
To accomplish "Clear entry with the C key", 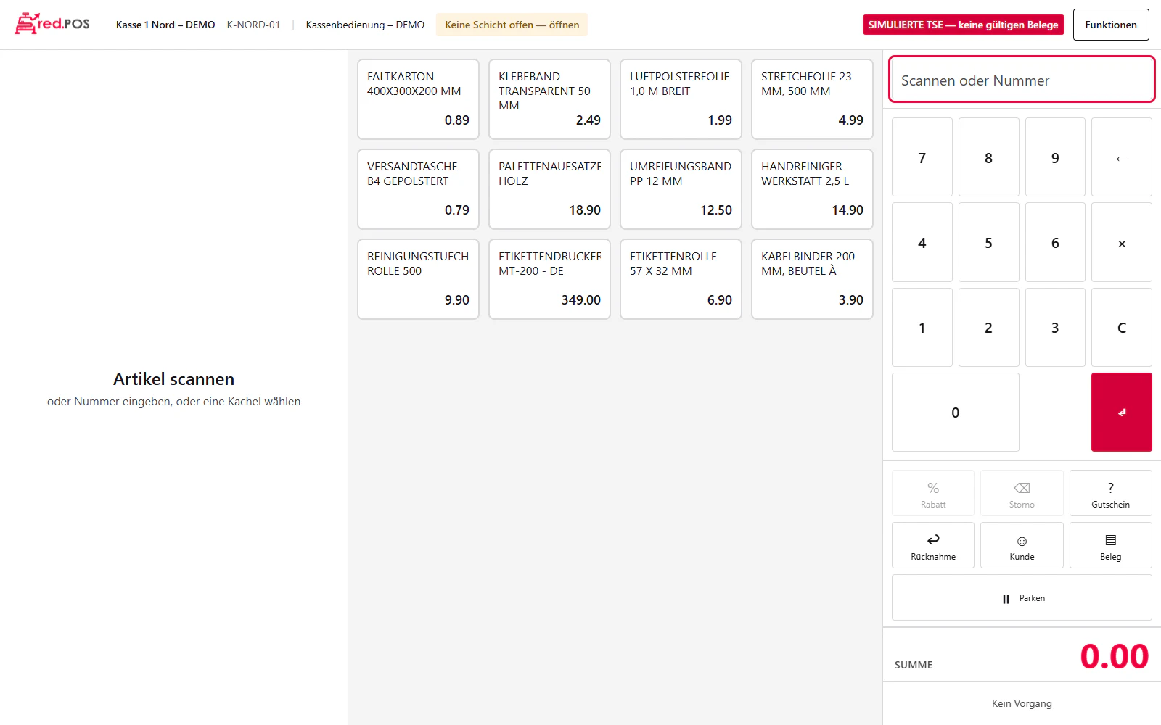I will click(x=1122, y=327).
